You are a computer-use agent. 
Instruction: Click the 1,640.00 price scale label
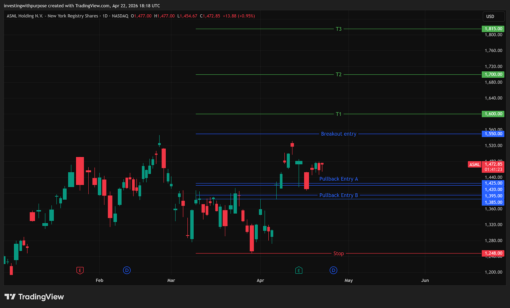[493, 98]
